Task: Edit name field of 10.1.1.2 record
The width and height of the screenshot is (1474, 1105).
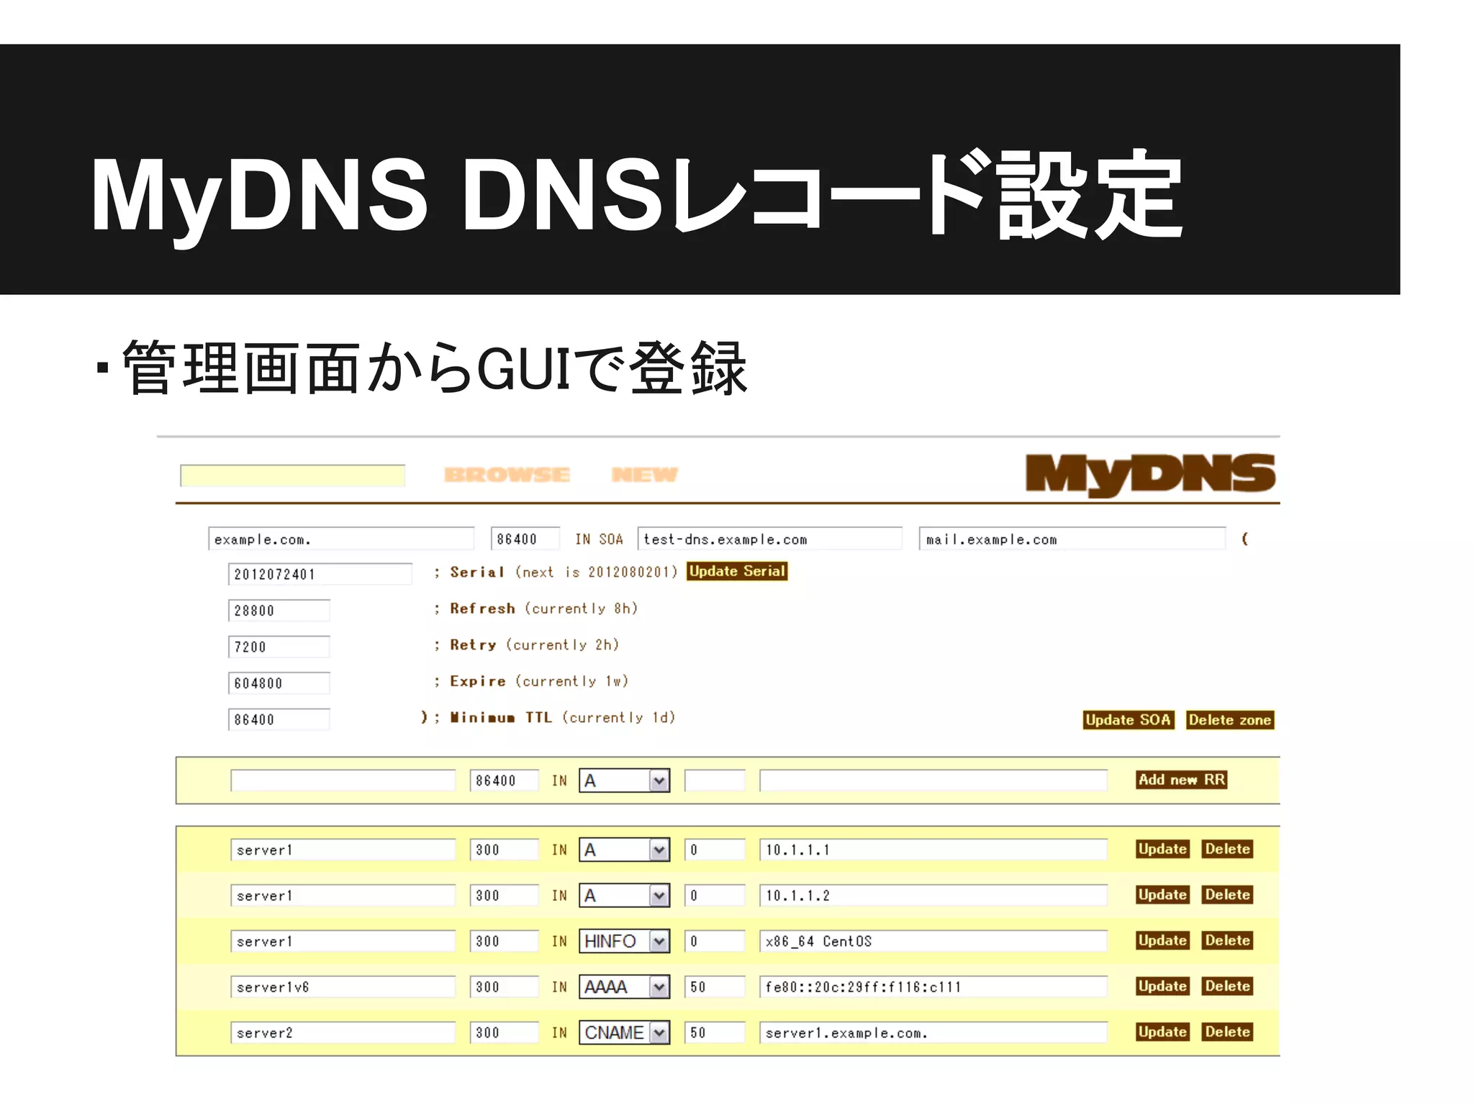Action: click(x=343, y=896)
